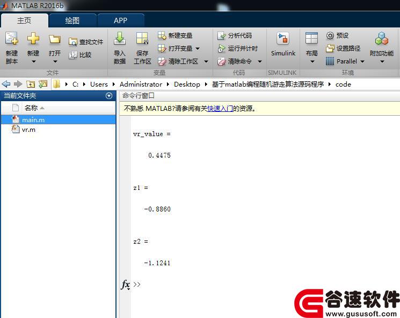This screenshot has width=400, height=318.
Task: Click Find Files (查找文件)
Action: [x=86, y=42]
